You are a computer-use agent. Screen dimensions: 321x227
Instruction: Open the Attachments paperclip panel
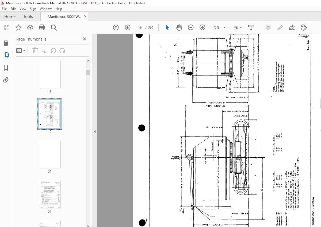pyautogui.click(x=6, y=80)
